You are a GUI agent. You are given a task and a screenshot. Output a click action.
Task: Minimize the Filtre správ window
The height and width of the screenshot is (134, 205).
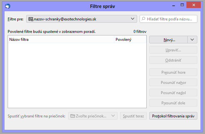pos(174,5)
